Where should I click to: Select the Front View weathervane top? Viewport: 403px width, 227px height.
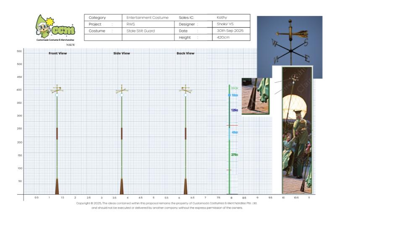tap(57, 89)
